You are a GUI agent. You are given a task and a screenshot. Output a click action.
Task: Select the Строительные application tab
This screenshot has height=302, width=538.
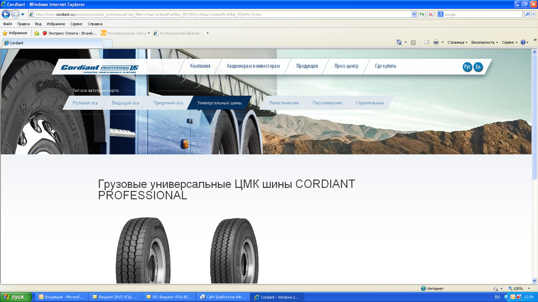coord(370,103)
